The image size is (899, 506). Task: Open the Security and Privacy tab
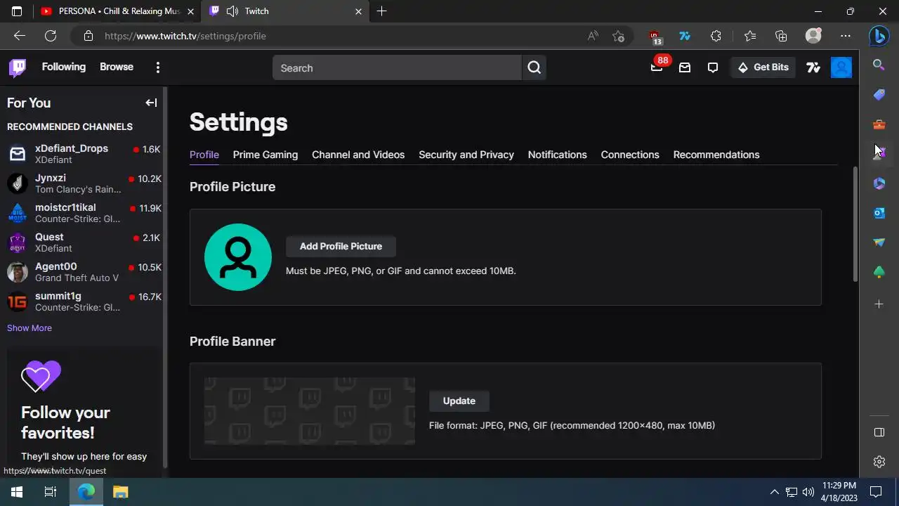466,155
